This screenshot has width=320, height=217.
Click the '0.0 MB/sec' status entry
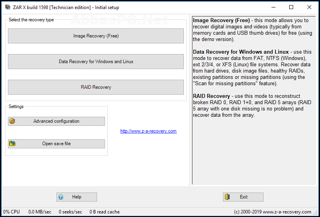(x=40, y=212)
